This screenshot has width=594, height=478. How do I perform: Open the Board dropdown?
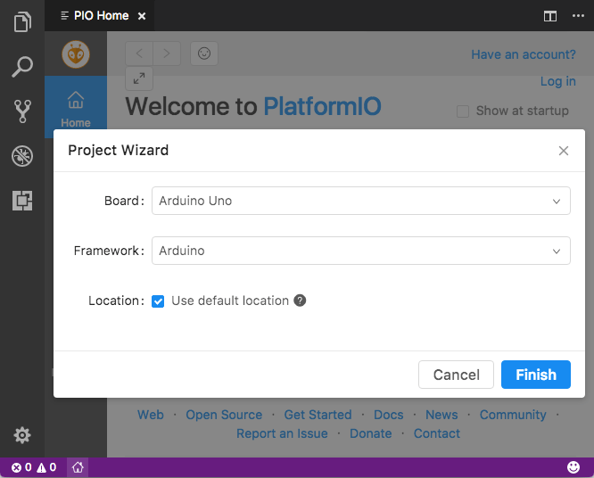(361, 201)
